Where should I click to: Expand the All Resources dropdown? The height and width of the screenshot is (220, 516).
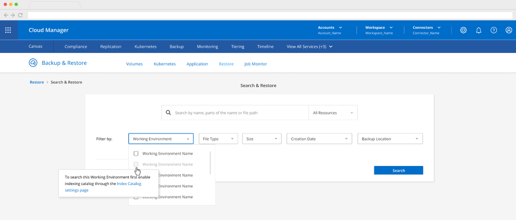332,112
